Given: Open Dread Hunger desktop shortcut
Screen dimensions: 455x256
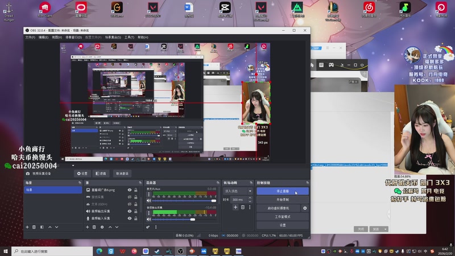Looking at the screenshot, I should point(9,11).
